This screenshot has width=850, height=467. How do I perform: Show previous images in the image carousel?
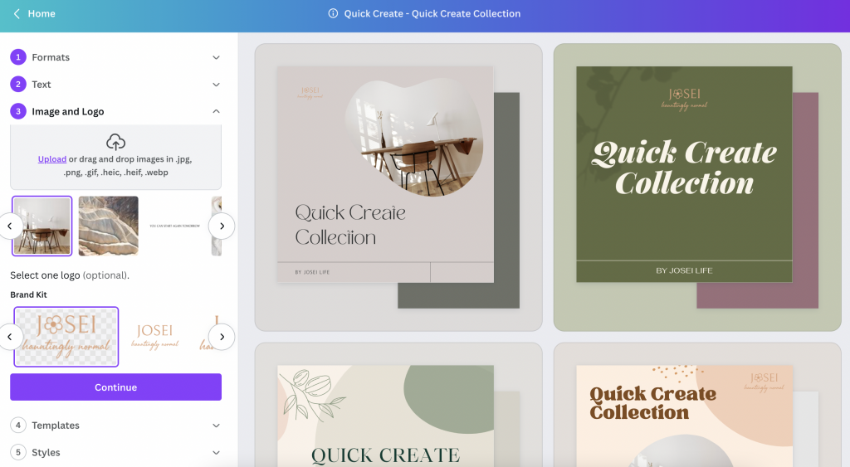coord(10,226)
